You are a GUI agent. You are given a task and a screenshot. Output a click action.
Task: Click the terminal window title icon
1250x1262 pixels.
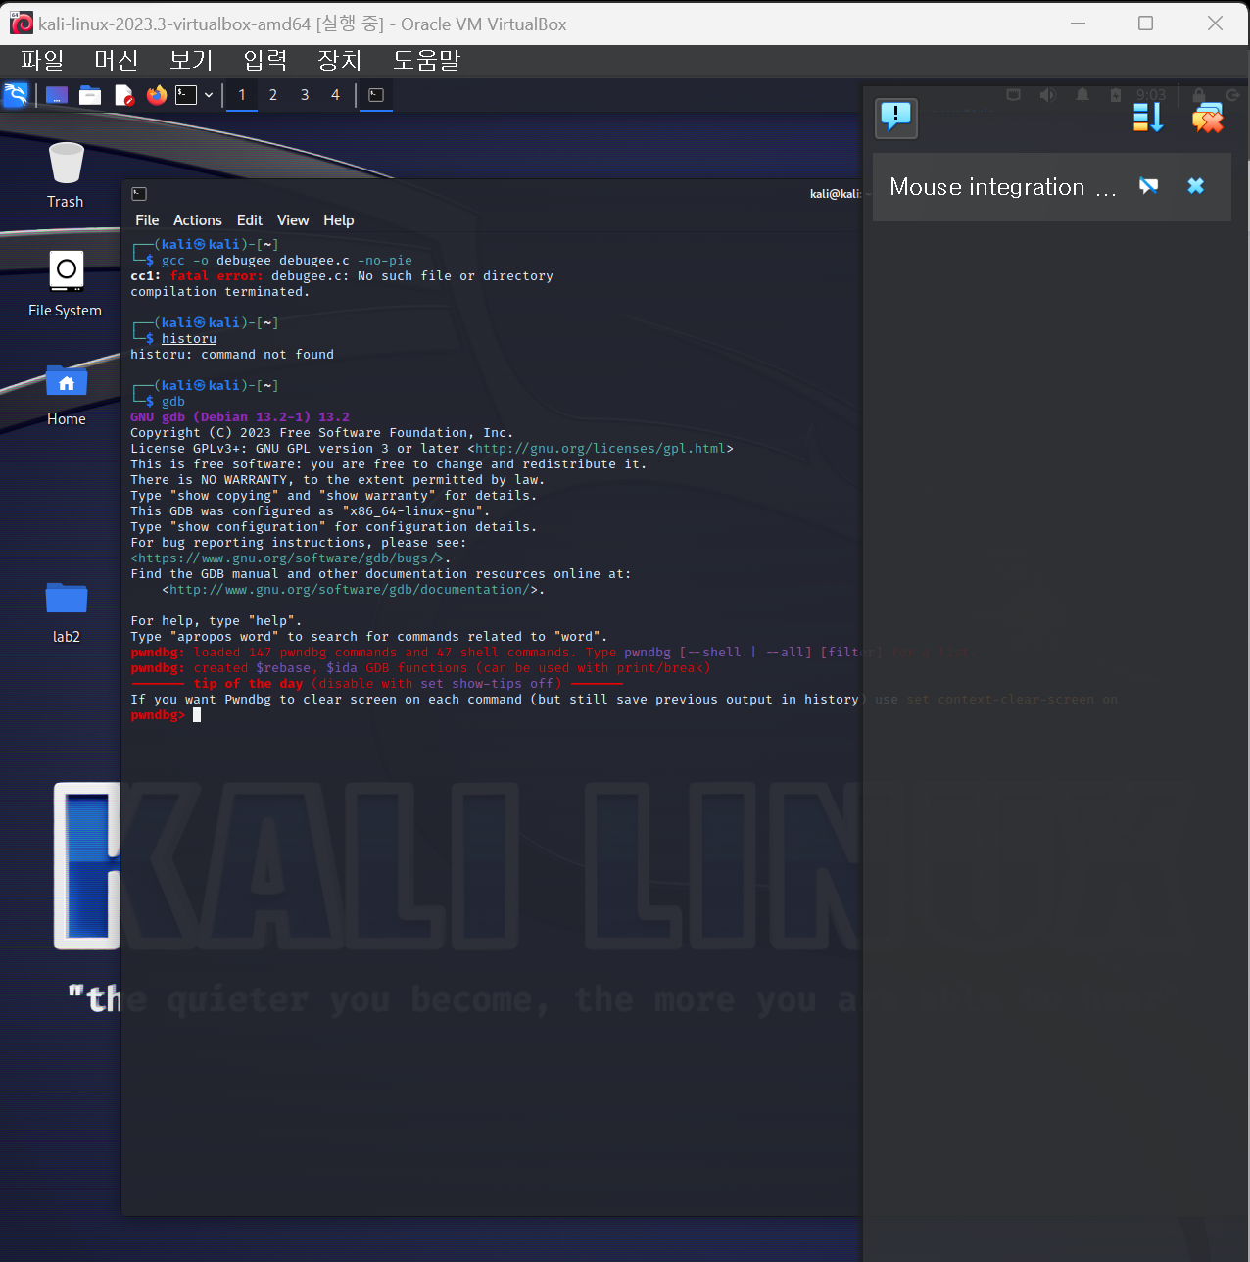point(139,194)
